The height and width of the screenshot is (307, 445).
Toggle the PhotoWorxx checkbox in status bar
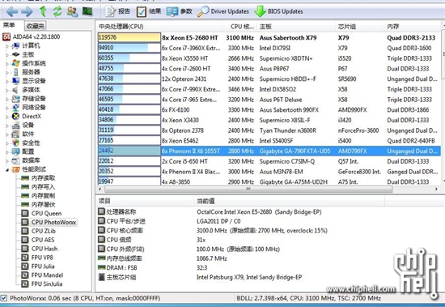click(x=4, y=298)
